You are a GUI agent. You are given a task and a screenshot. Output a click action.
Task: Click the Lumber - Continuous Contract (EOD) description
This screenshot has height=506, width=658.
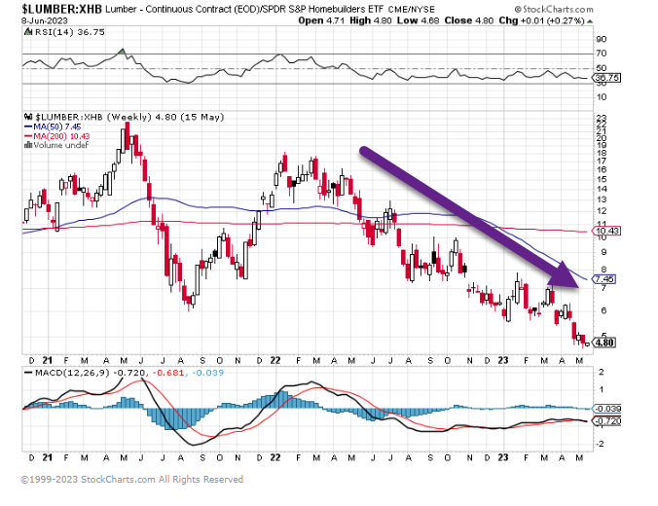coord(181,9)
